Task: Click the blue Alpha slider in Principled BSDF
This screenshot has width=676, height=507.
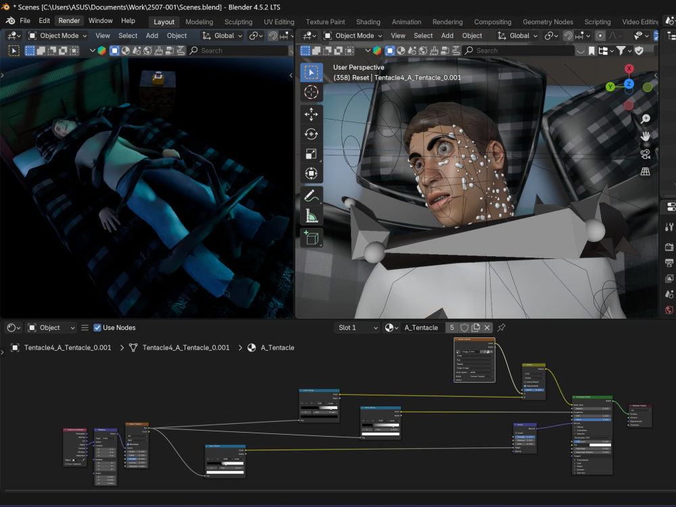Action: click(594, 420)
